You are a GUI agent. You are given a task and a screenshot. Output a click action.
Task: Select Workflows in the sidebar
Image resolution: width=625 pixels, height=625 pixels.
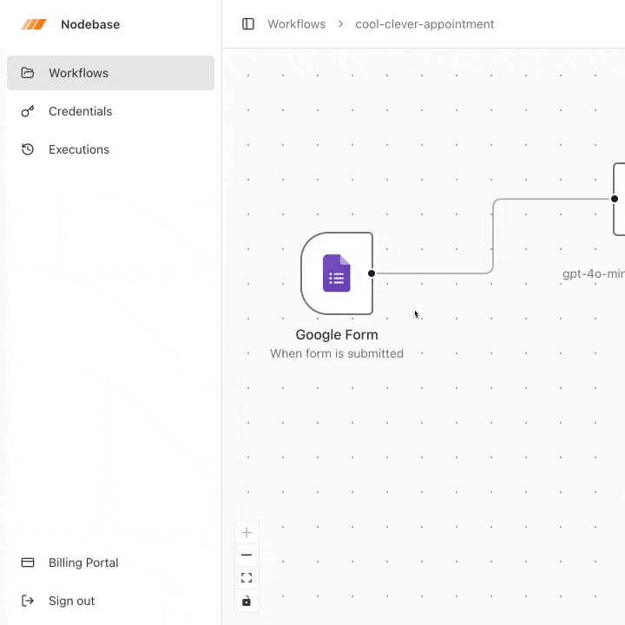[110, 73]
